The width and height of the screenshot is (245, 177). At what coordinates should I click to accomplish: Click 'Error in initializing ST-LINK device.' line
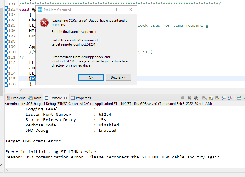pos(52,152)
